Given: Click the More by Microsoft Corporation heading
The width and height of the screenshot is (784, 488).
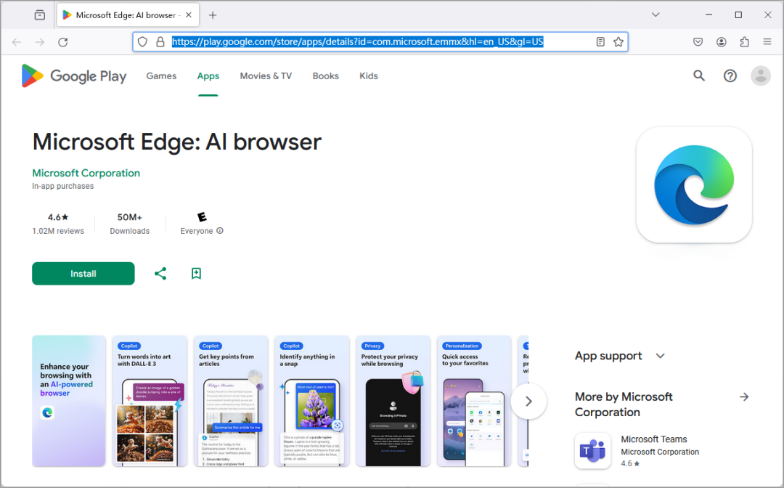Looking at the screenshot, I should pyautogui.click(x=624, y=404).
